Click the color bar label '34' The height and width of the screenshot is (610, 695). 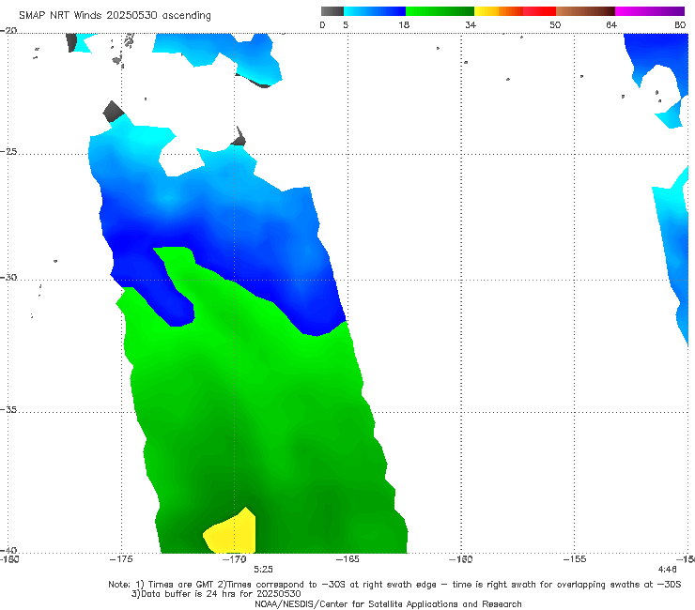471,24
